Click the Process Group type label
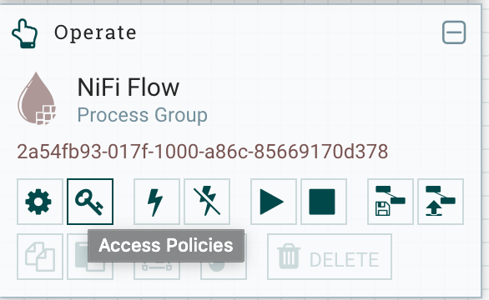Image resolution: width=489 pixels, height=300 pixels. click(142, 115)
